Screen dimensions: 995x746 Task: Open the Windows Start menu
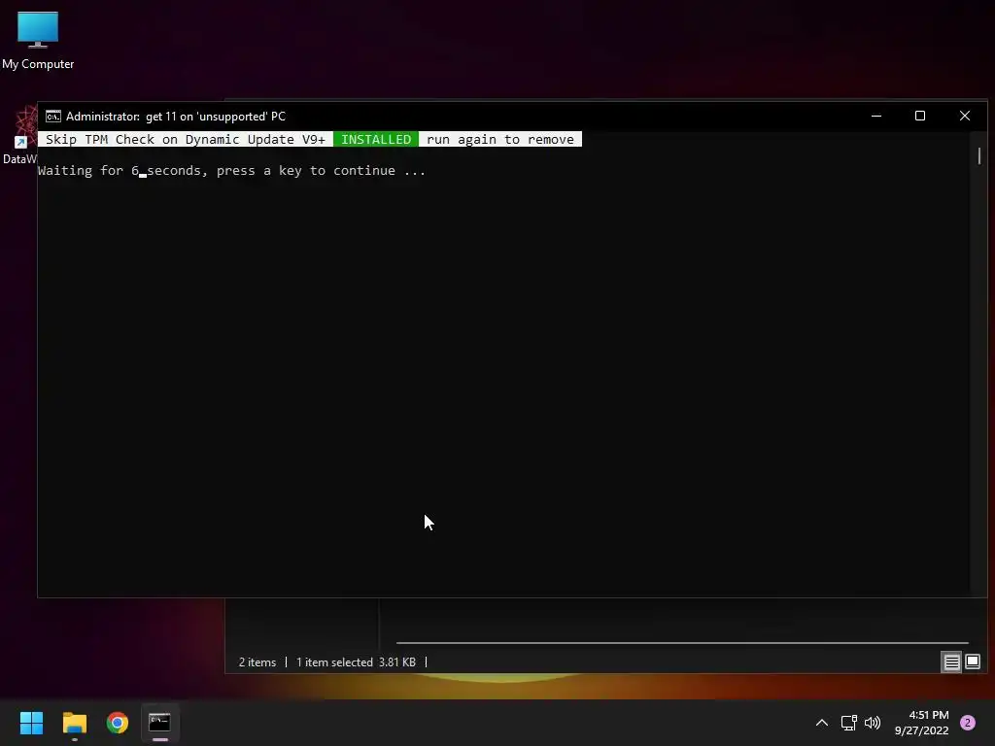(31, 723)
